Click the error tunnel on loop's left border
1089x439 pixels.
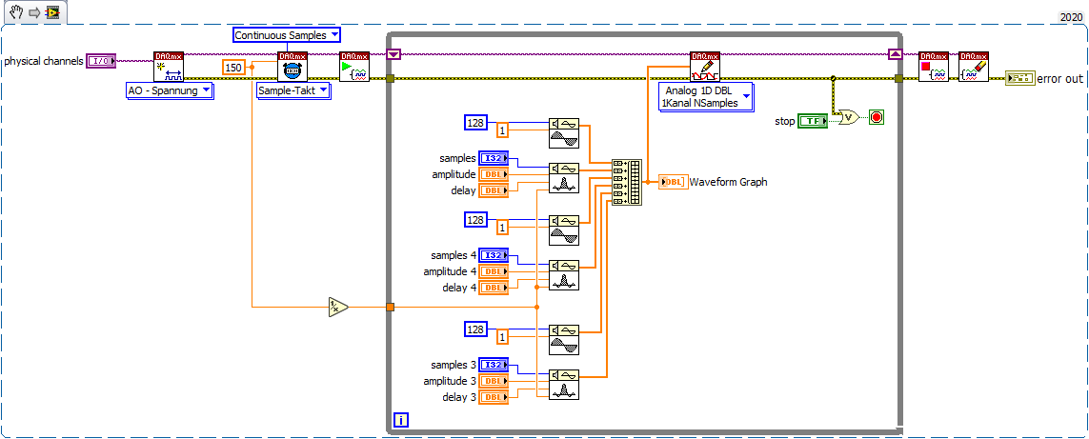tap(391, 79)
